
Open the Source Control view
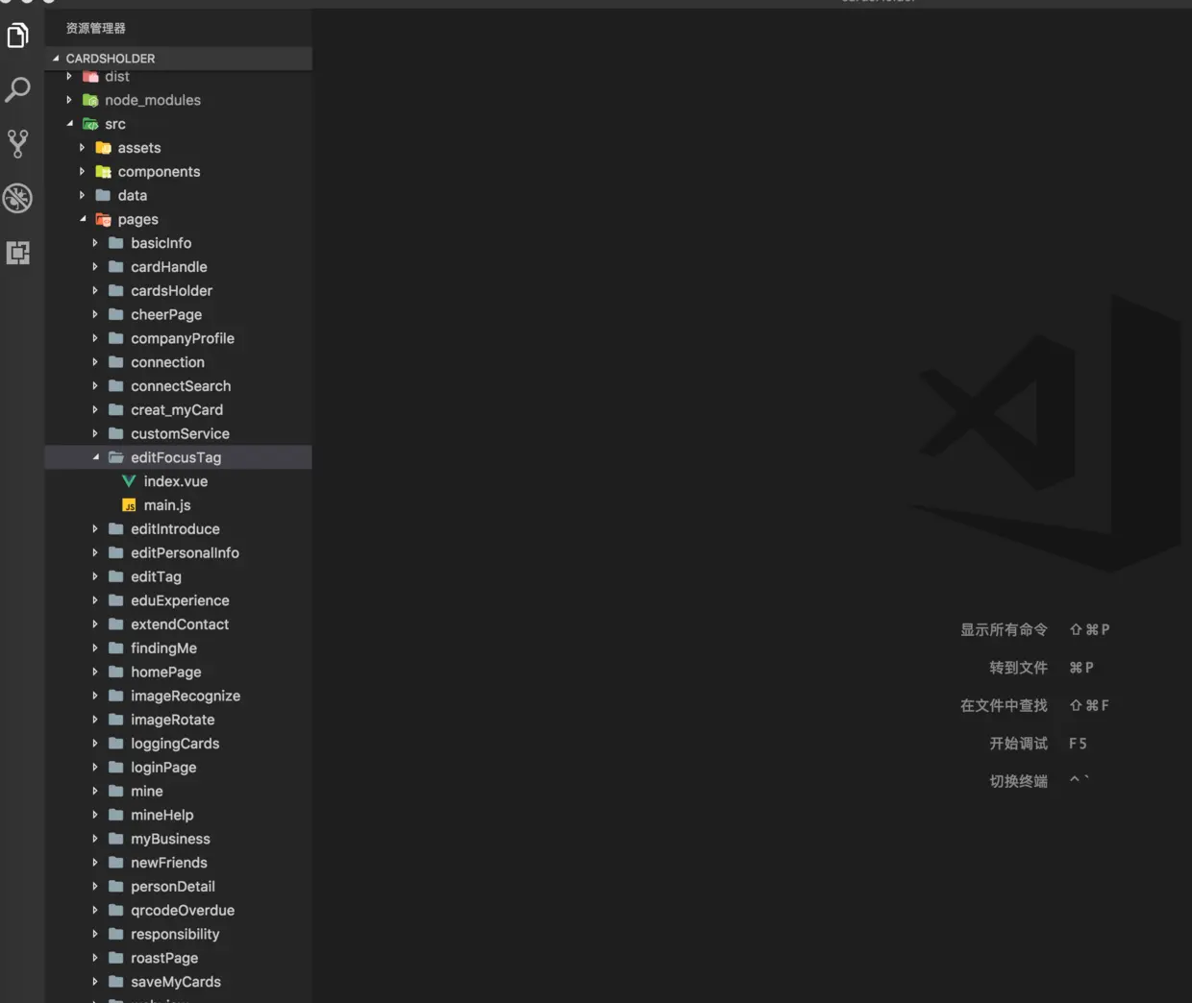(x=18, y=144)
